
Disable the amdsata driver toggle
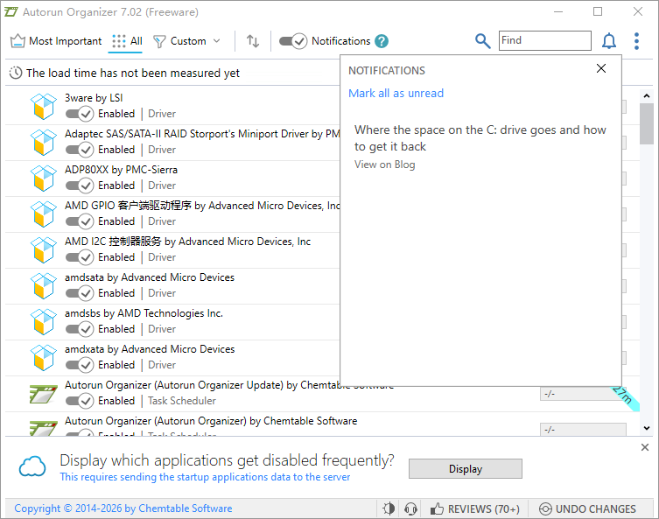coord(80,293)
